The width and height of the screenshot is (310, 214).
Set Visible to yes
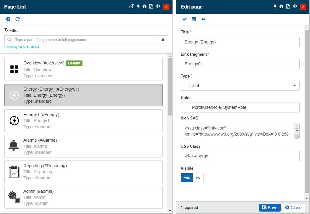187,178
